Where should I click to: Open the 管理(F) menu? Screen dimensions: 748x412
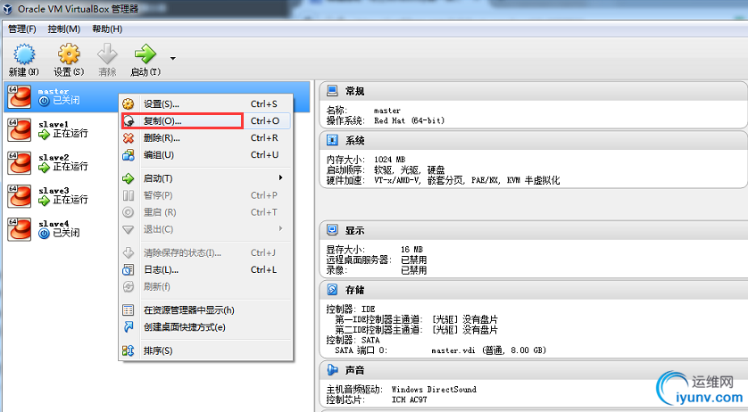pos(22,29)
